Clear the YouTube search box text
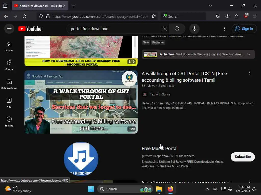Image resolution: width=261 pixels, height=195 pixels. tap(165, 29)
